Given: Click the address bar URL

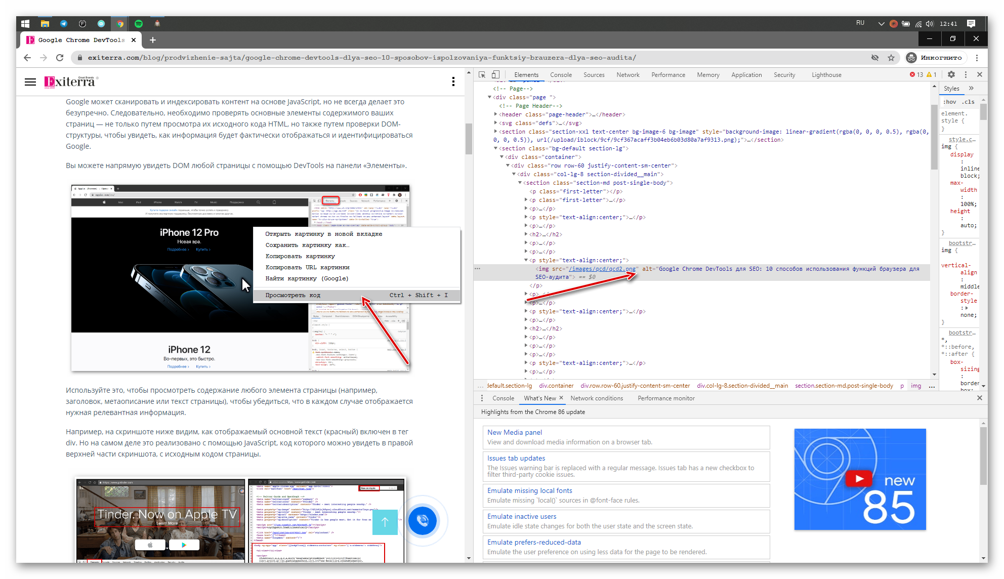Looking at the screenshot, I should point(362,58).
